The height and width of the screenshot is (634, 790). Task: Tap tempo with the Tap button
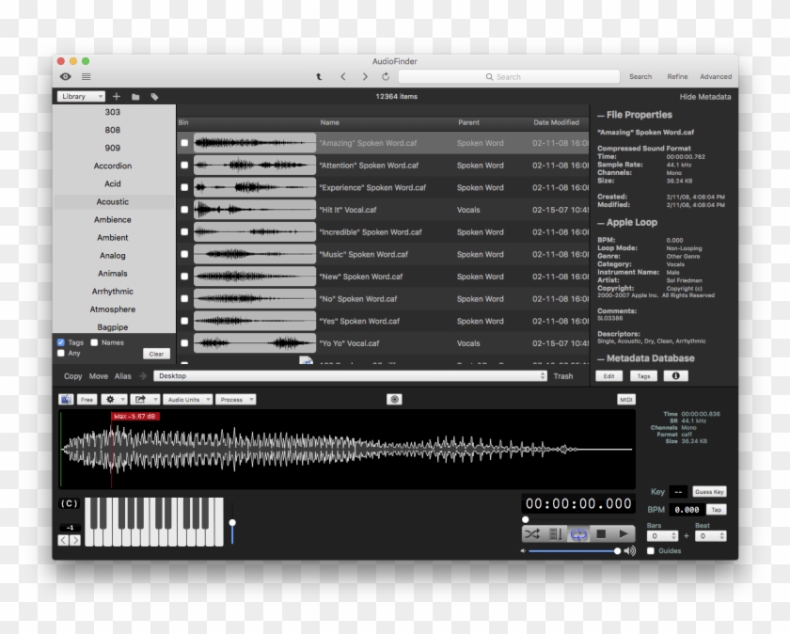(x=716, y=510)
